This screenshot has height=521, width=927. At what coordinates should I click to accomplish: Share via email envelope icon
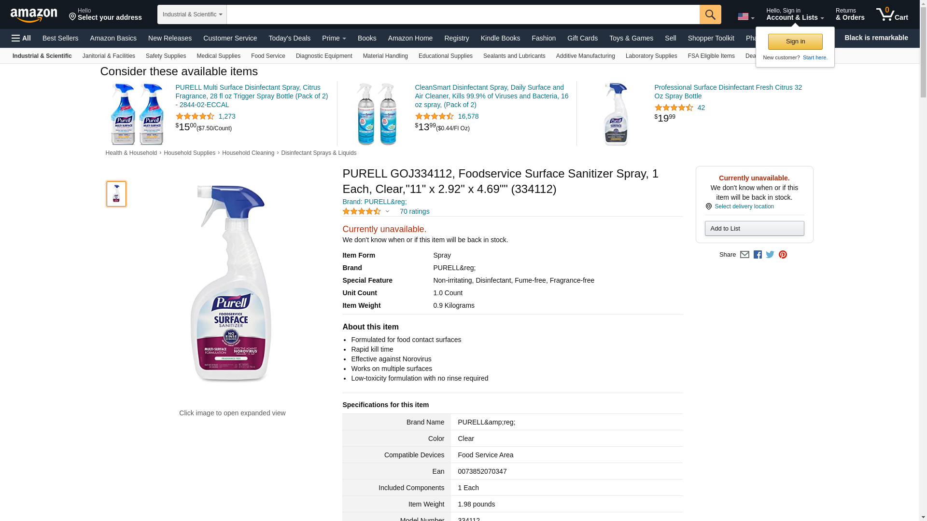click(x=744, y=255)
